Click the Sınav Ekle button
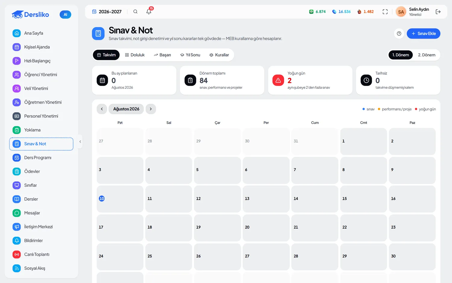 (423, 33)
